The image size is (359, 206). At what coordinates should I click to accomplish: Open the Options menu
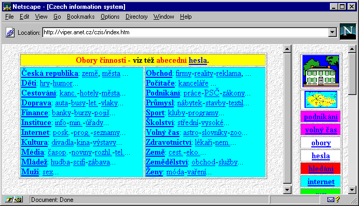coord(110,17)
